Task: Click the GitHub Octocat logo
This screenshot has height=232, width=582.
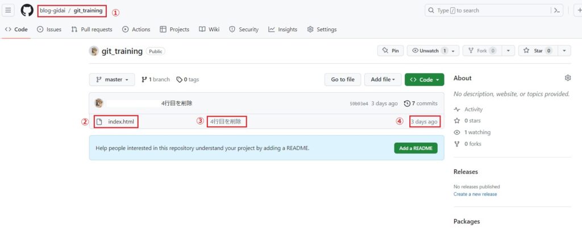Action: (x=27, y=11)
